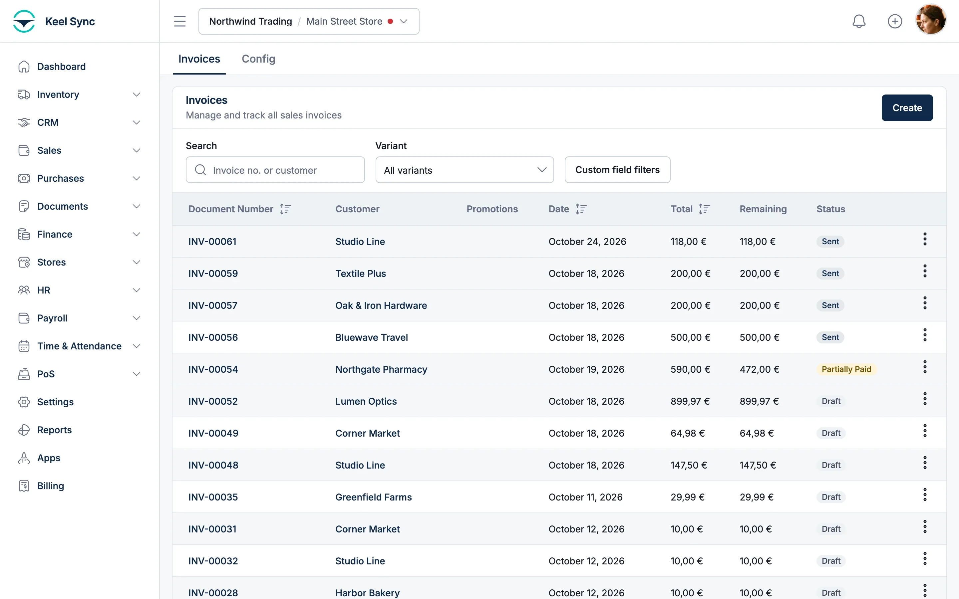This screenshot has width=959, height=599.
Task: Click the plus circle quick-add icon
Action: [x=894, y=21]
